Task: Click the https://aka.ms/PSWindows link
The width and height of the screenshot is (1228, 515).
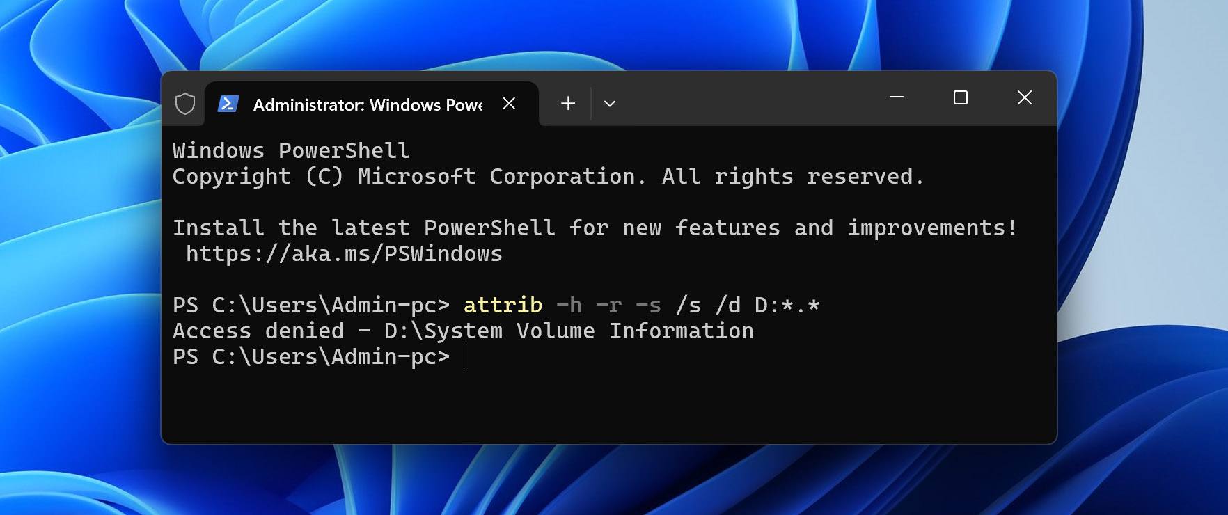Action: point(344,254)
